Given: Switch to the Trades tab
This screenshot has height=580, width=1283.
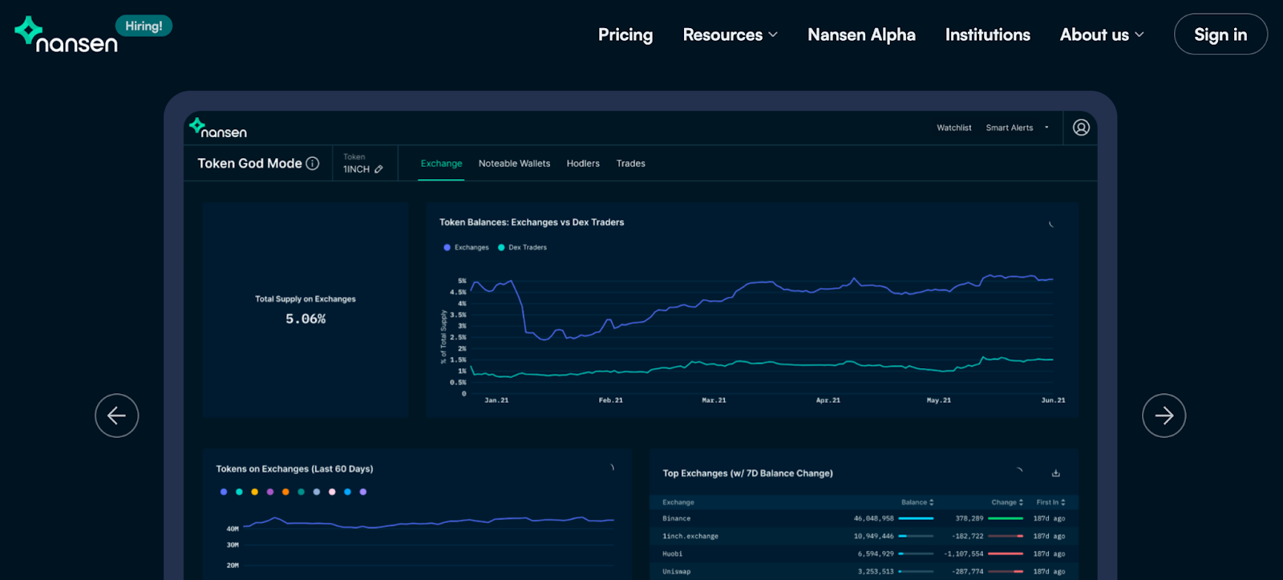Looking at the screenshot, I should tap(630, 164).
